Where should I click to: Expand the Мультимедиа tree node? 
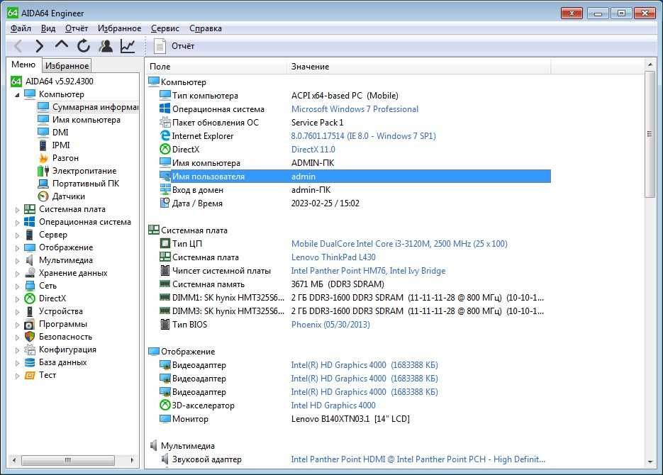pos(17,261)
